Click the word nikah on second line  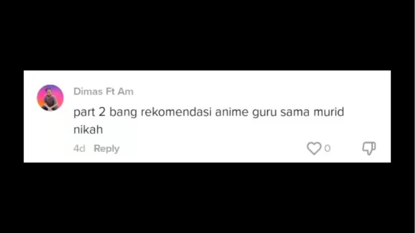click(88, 129)
